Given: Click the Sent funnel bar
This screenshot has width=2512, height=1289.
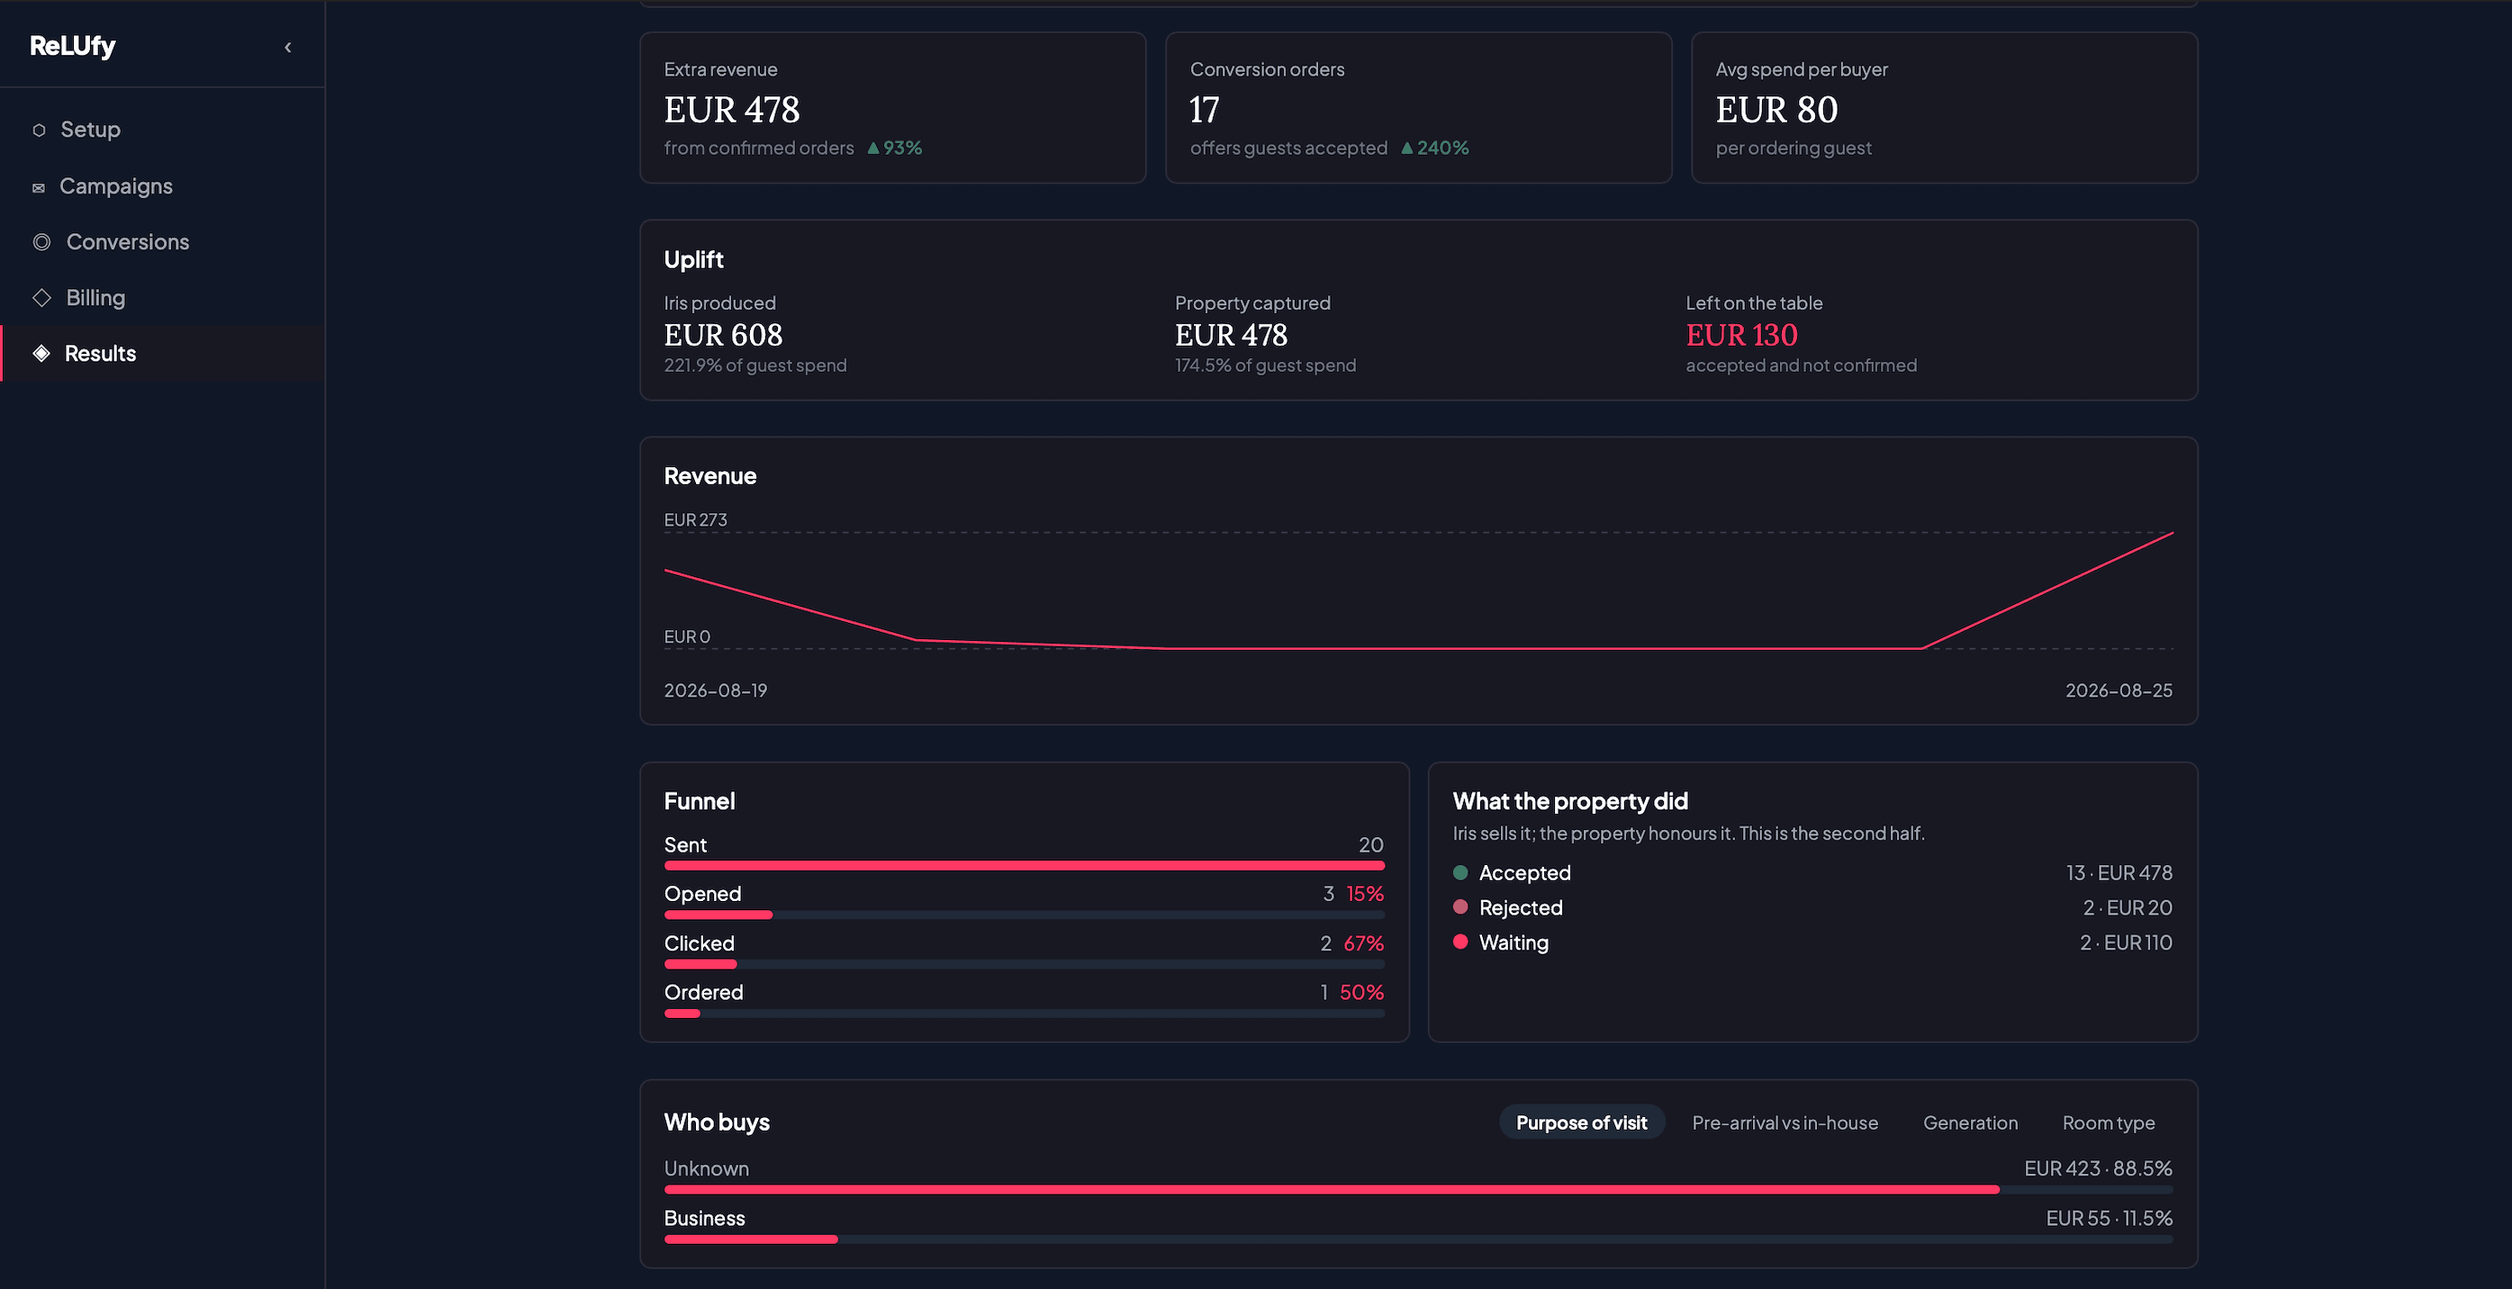Looking at the screenshot, I should pos(1024,866).
